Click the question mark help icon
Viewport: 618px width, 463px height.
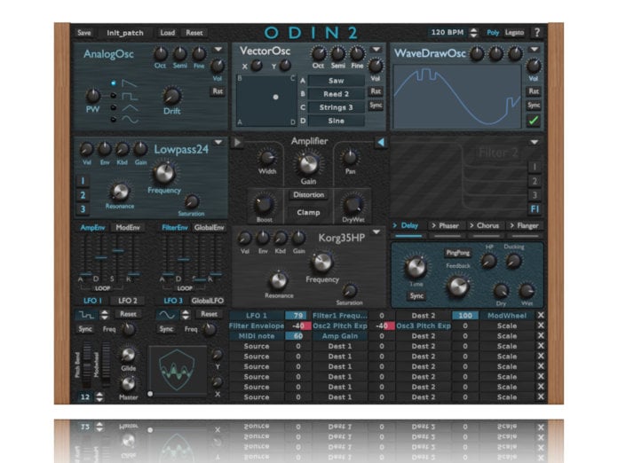pyautogui.click(x=536, y=33)
